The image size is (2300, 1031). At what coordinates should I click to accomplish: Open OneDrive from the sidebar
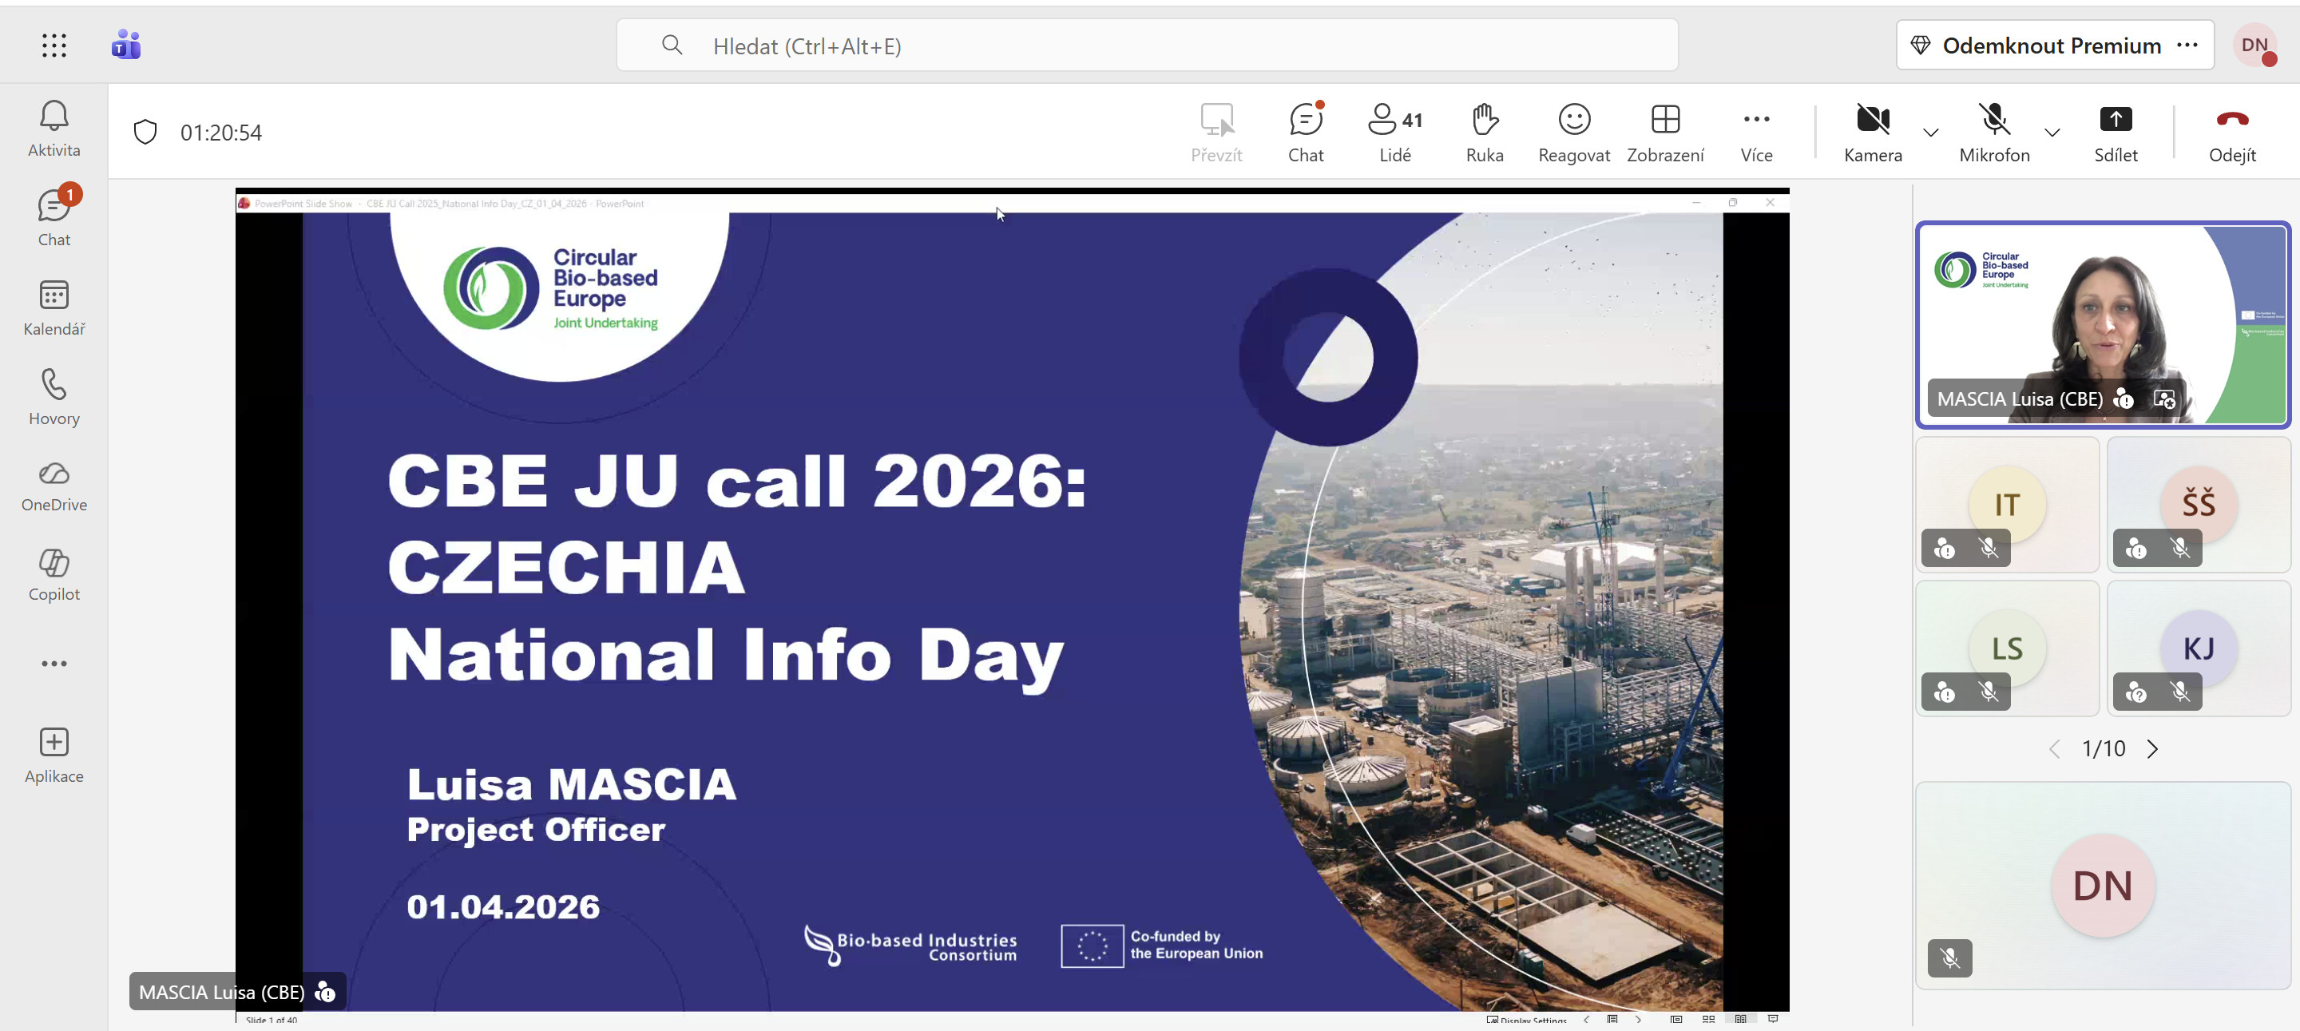point(54,485)
